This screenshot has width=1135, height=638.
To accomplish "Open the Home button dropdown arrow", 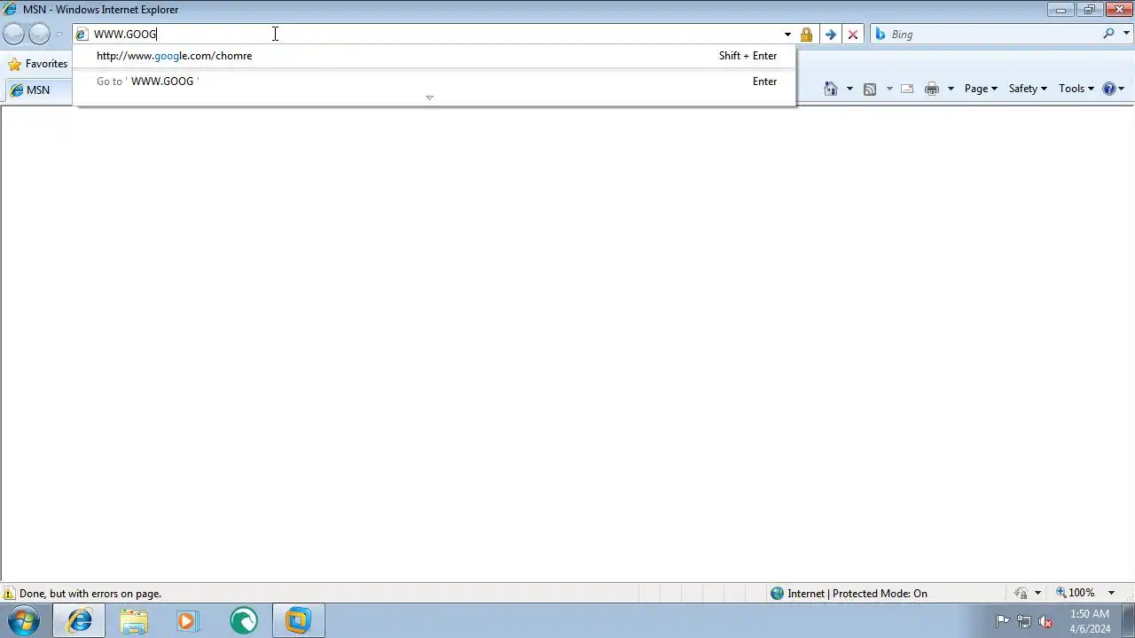I will 849,89.
